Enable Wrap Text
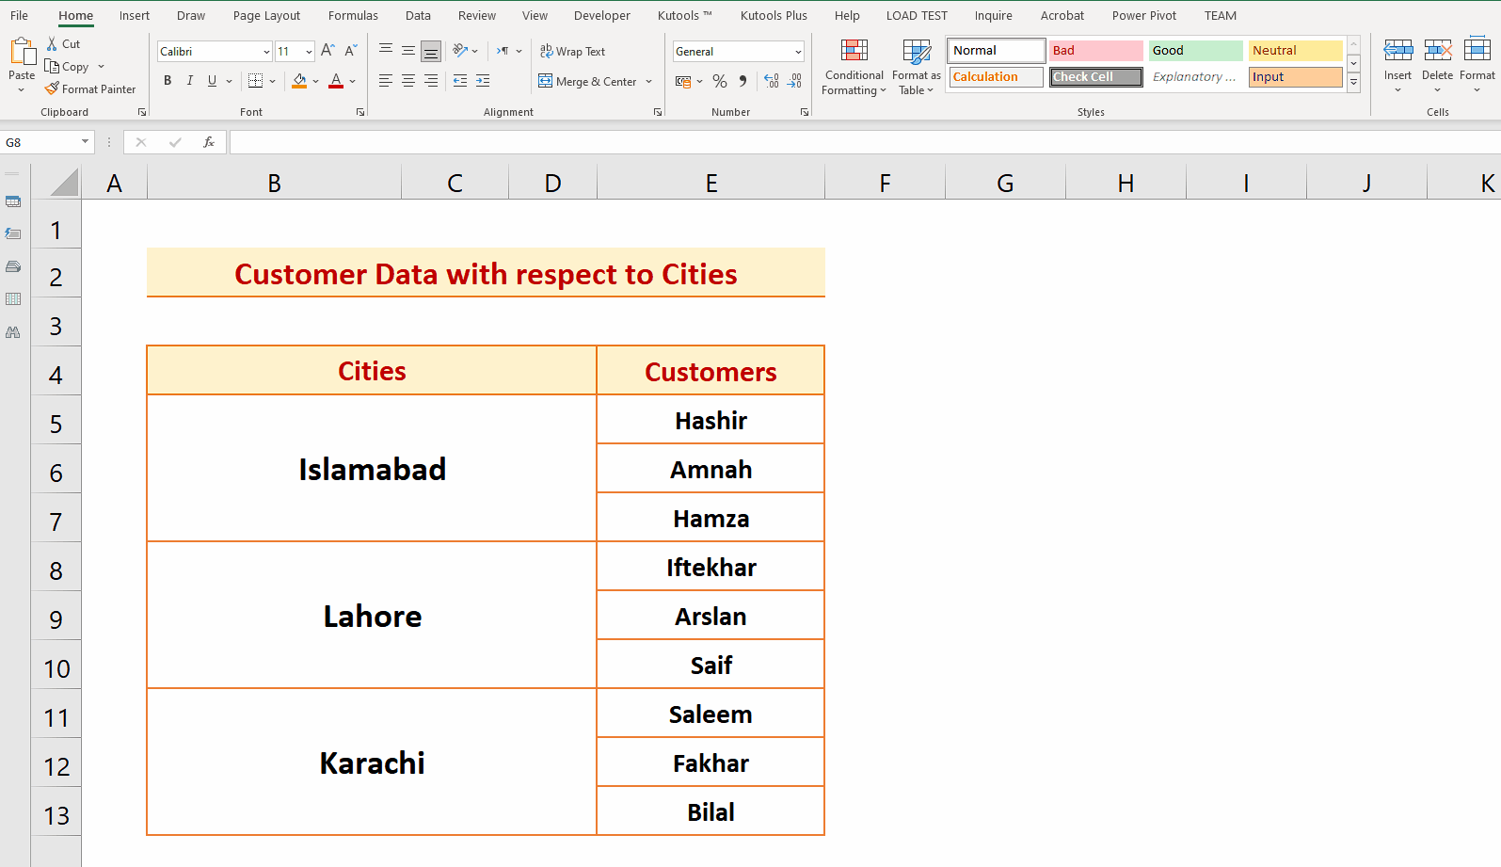 pyautogui.click(x=572, y=52)
